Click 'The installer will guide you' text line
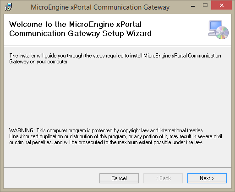The image size is (235, 192). click(115, 56)
